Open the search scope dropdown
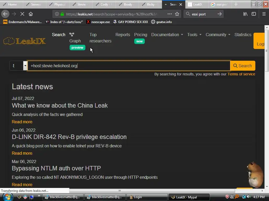Viewport: 269px width, 201px height. tap(19, 66)
